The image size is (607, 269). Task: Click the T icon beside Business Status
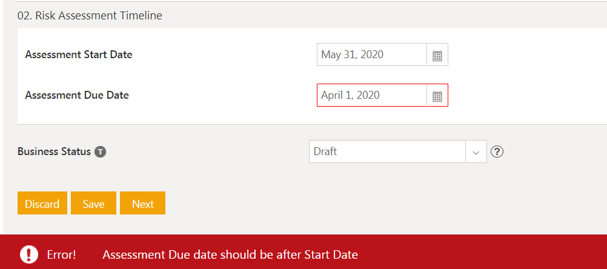click(101, 151)
